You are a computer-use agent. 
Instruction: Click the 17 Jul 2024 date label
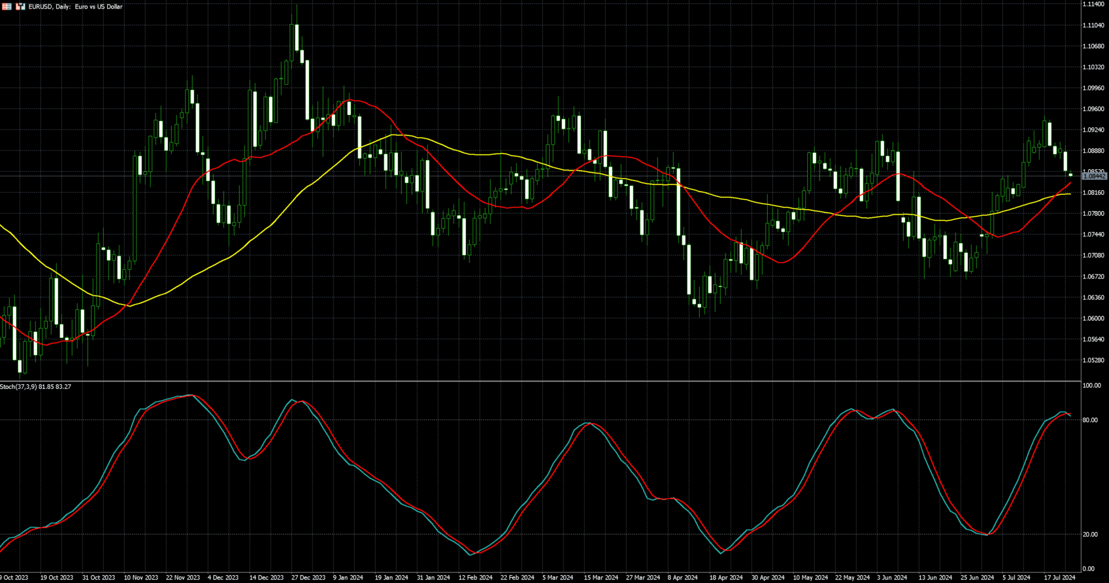tap(1059, 578)
